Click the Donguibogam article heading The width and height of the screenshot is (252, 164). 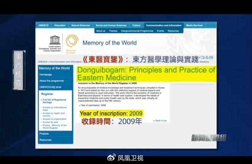tap(146, 74)
